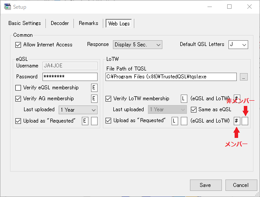Switch to the Decoder tab
The image size is (260, 197).
click(x=60, y=23)
